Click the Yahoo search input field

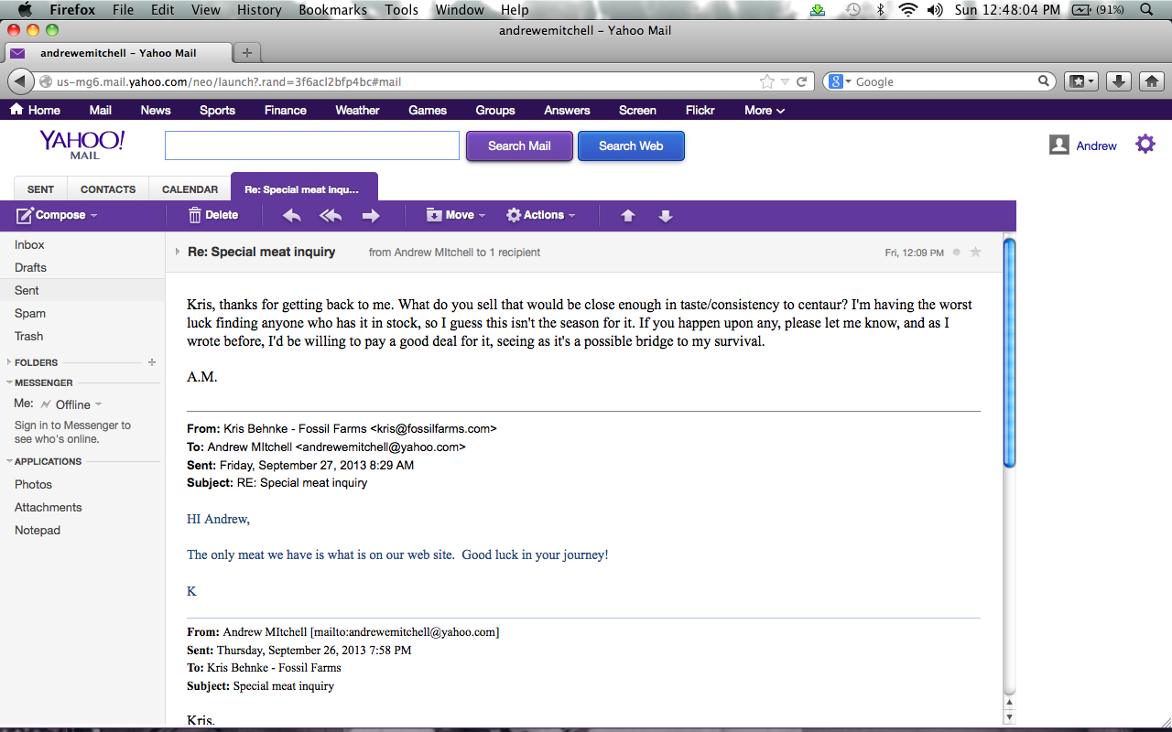click(x=312, y=145)
